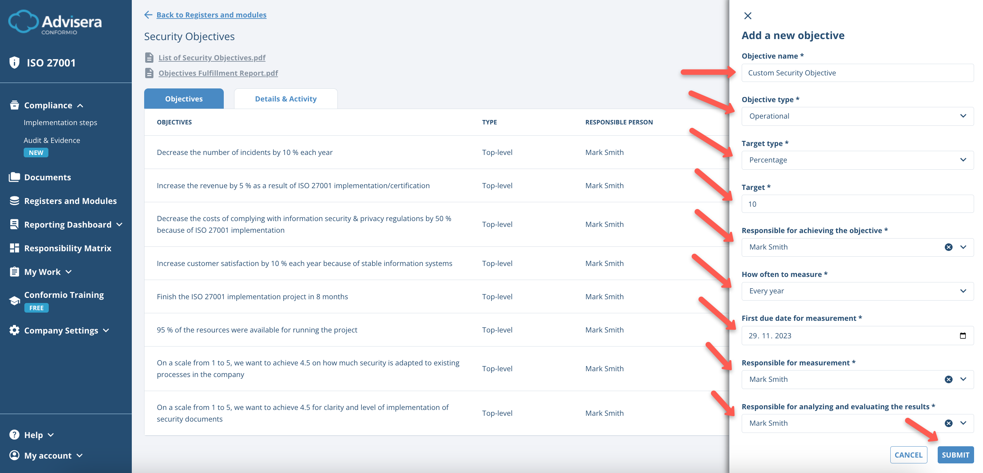Viewport: 983px width, 473px height.
Task: Click the Conformio Training graduation icon
Action: 14,300
